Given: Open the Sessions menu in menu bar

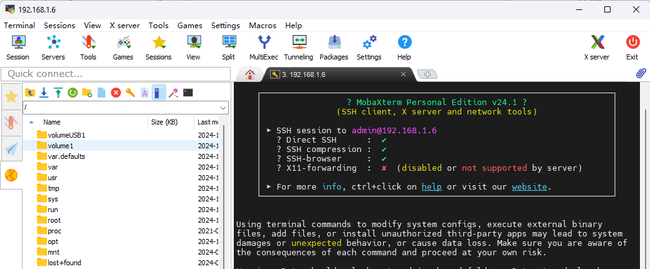Looking at the screenshot, I should pos(60,25).
